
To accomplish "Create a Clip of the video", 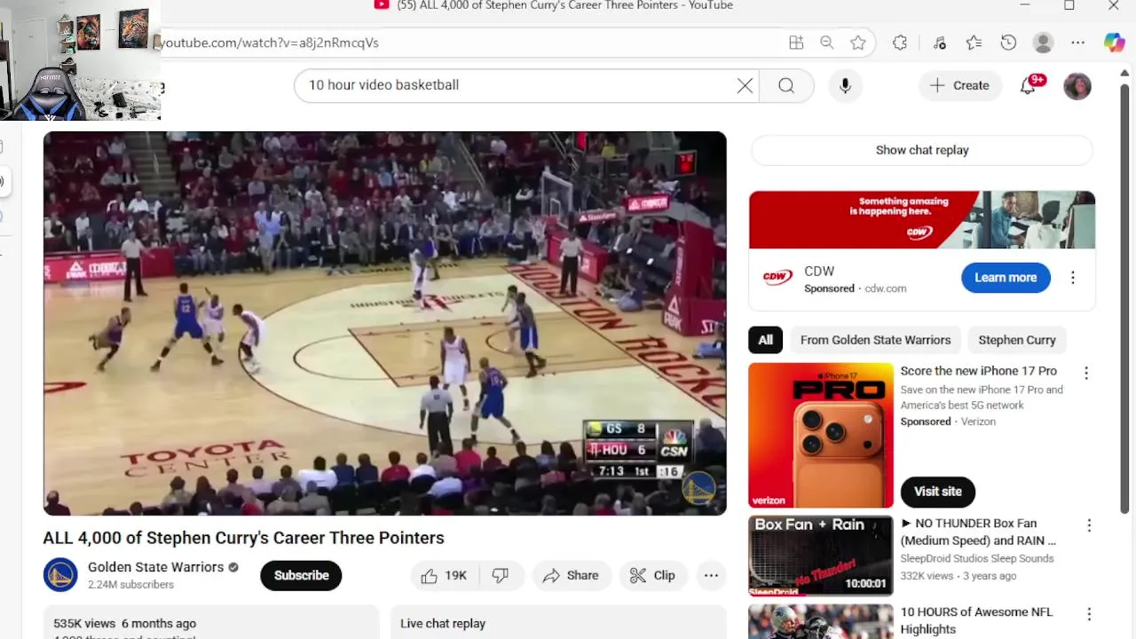I will [x=653, y=575].
